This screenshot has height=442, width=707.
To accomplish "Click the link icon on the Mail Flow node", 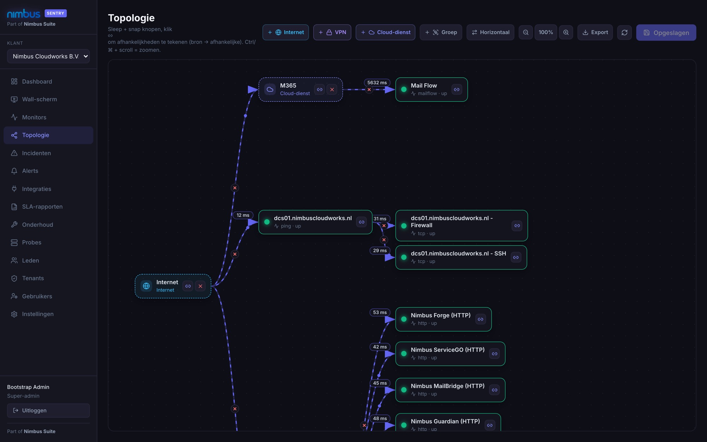I will tap(457, 89).
